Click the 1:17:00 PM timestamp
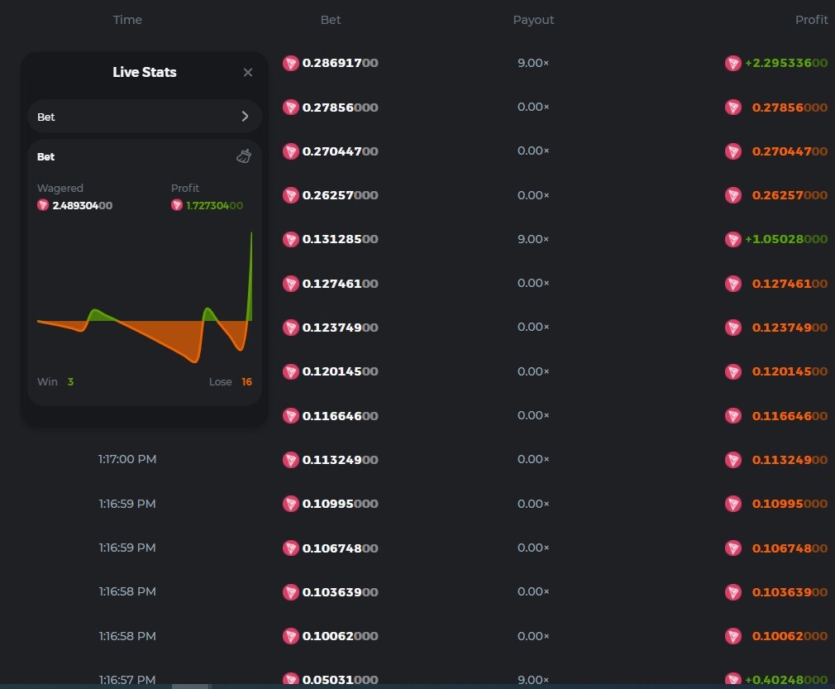 [127, 459]
